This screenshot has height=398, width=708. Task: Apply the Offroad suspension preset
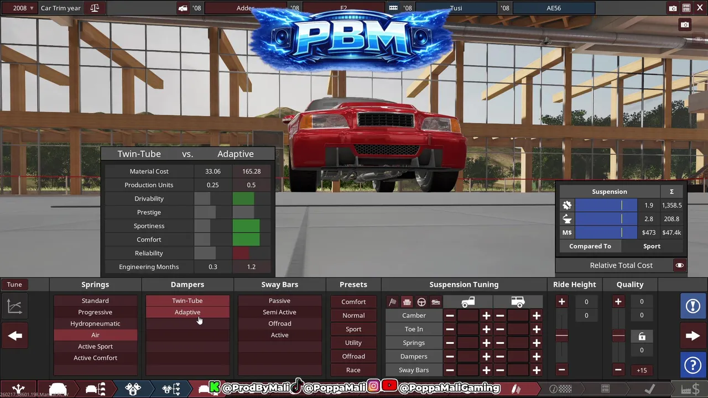(x=353, y=356)
